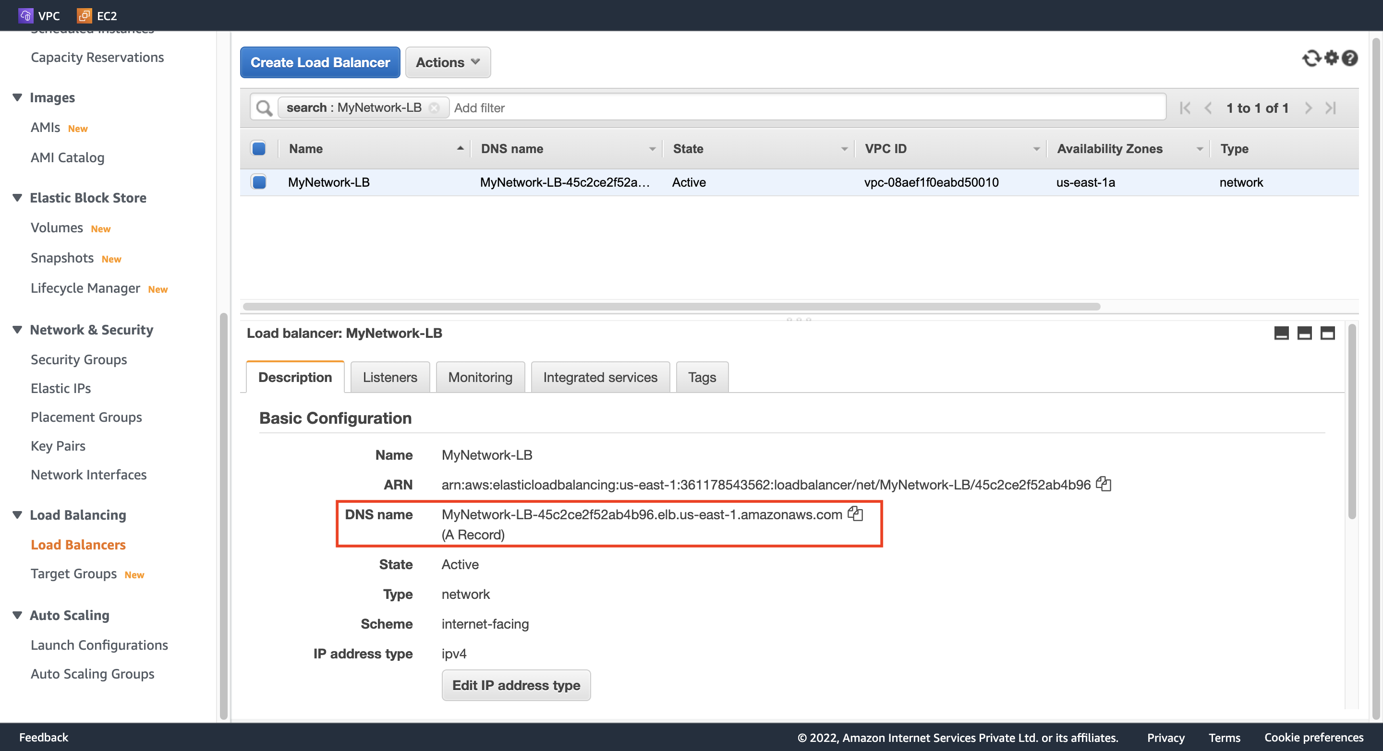Open State column sort dropdown
The height and width of the screenshot is (751, 1383).
pos(845,149)
